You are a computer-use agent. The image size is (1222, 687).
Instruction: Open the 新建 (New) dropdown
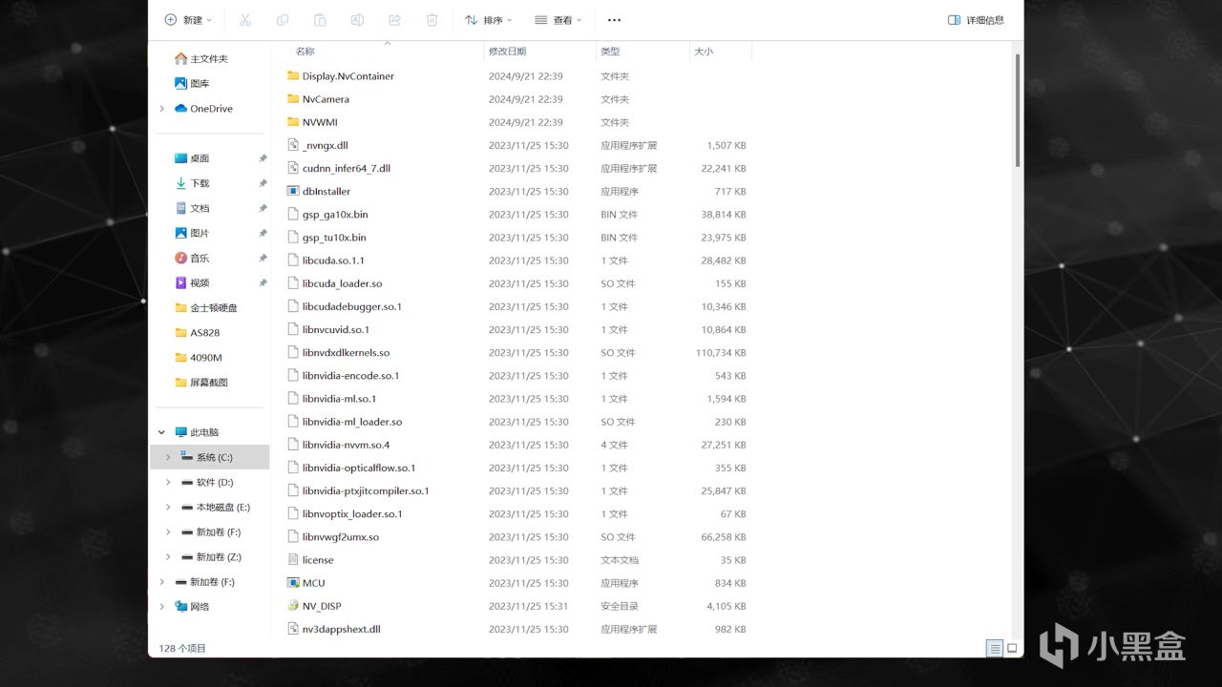pos(187,20)
